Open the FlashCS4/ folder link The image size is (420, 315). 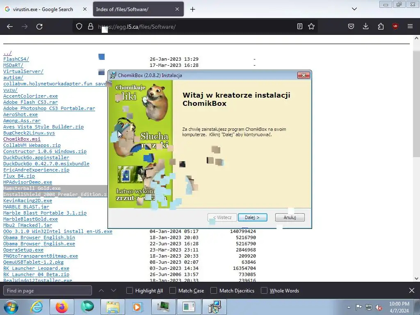(x=16, y=59)
